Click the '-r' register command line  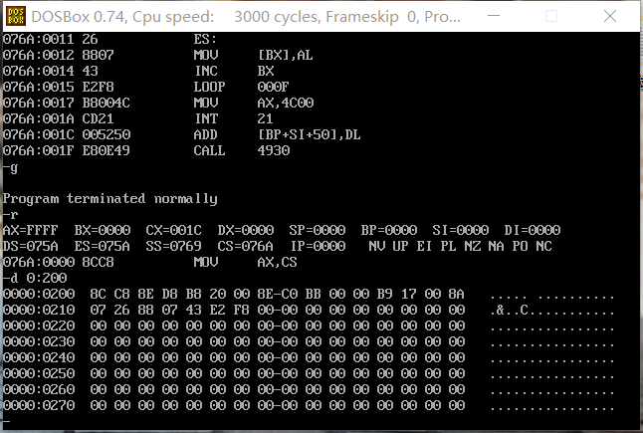point(10,214)
